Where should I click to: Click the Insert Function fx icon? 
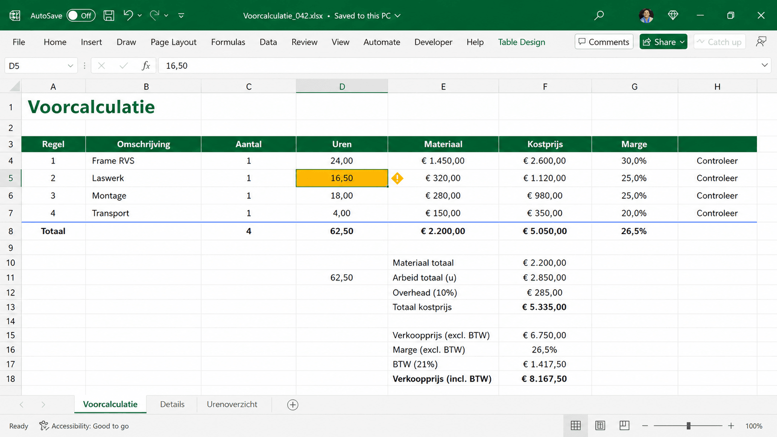[x=145, y=66]
